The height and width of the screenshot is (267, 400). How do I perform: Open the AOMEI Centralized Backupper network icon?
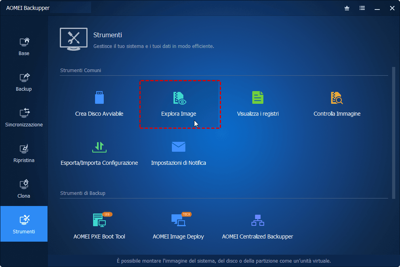[258, 220]
